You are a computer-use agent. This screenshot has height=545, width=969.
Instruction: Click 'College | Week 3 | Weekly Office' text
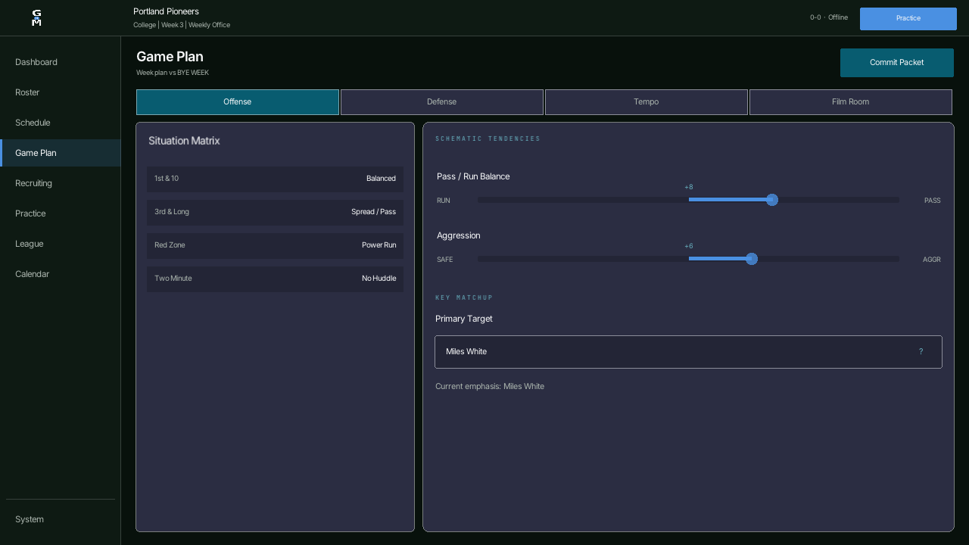pyautogui.click(x=182, y=25)
